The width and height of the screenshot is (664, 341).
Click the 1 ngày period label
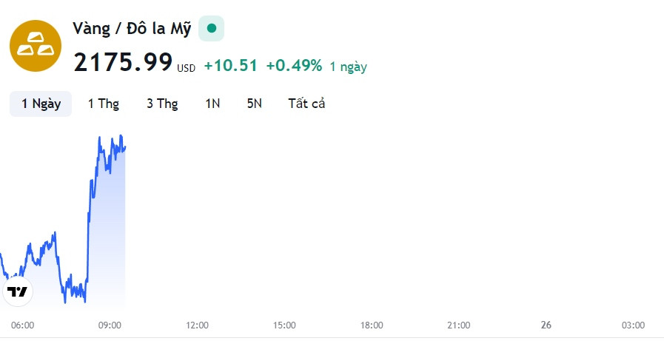coord(348,67)
